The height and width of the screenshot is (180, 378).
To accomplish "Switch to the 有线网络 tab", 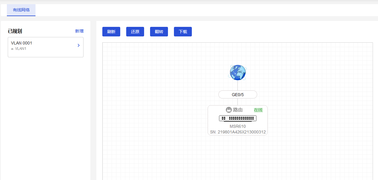I will click(x=21, y=10).
